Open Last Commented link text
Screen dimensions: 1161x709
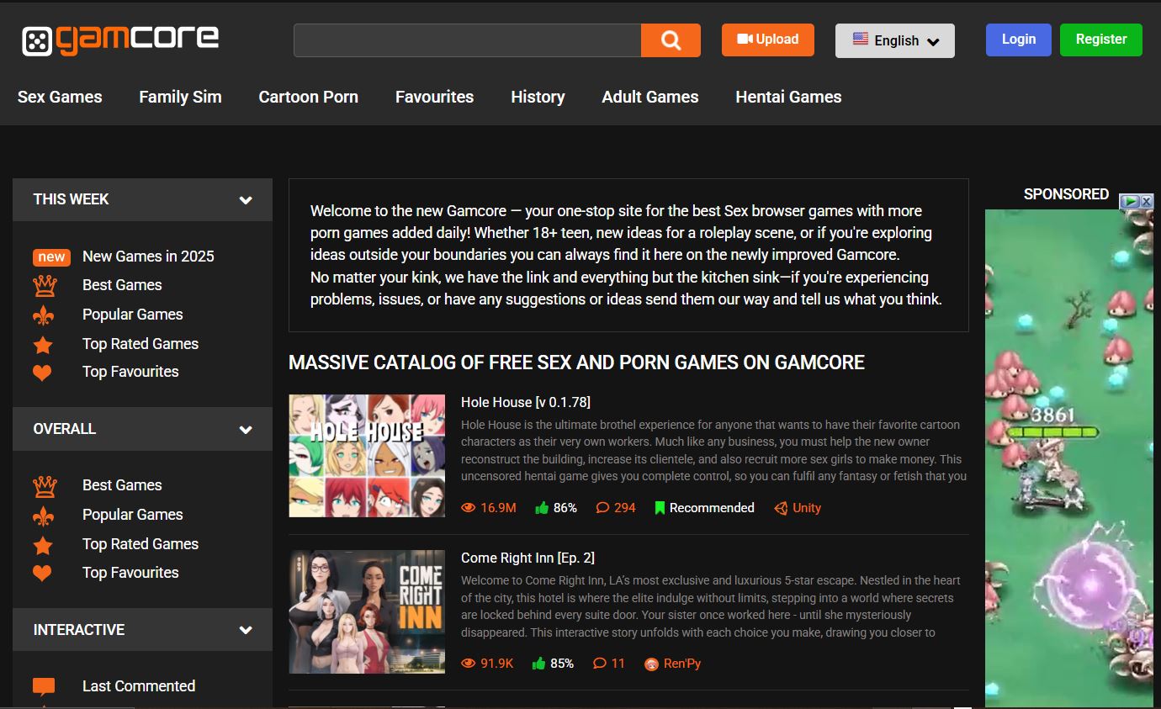tap(139, 686)
